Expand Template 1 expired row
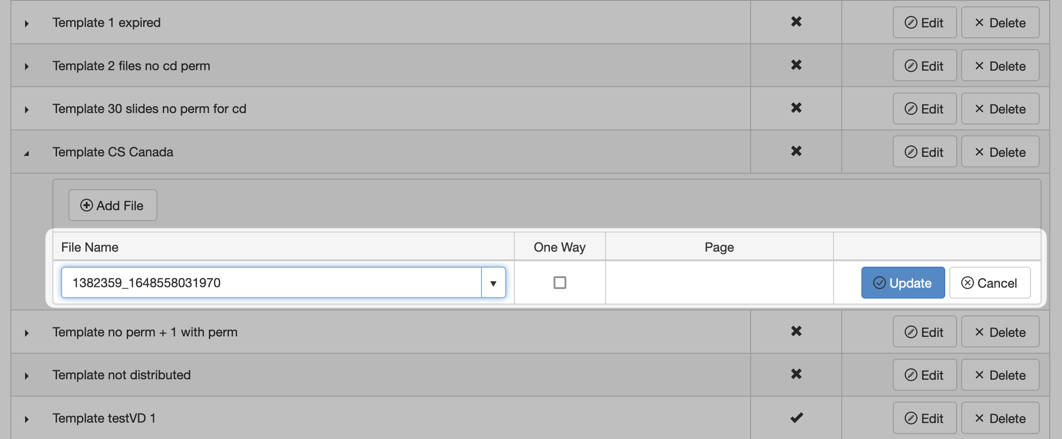Screen dimensions: 1062x439 pyautogui.click(x=27, y=23)
